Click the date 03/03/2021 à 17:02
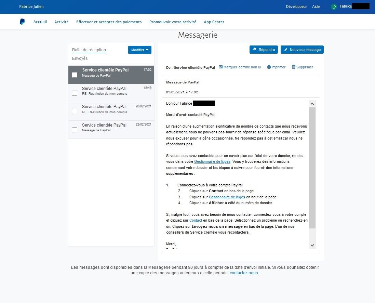 (x=182, y=92)
